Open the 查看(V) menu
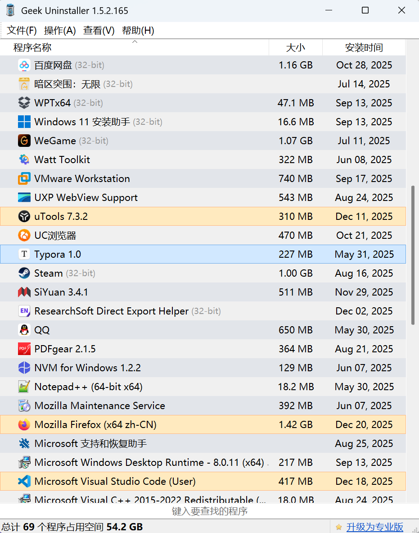 pyautogui.click(x=99, y=31)
